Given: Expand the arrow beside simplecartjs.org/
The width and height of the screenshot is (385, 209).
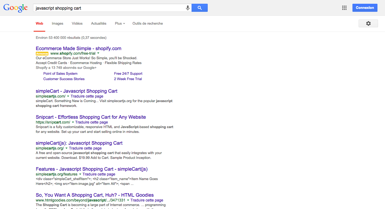Looking at the screenshot, I should click(x=66, y=148).
